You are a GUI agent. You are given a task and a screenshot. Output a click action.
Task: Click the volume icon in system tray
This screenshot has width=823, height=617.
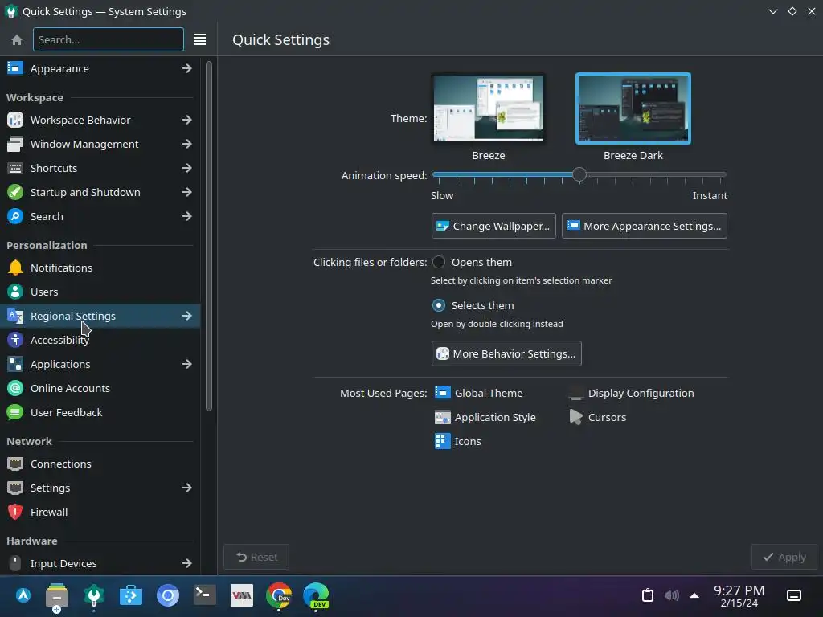pyautogui.click(x=671, y=595)
